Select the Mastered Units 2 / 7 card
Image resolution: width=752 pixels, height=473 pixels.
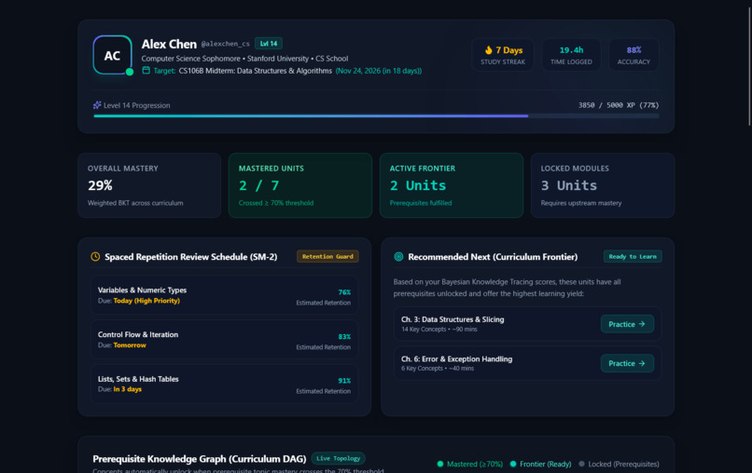point(300,185)
